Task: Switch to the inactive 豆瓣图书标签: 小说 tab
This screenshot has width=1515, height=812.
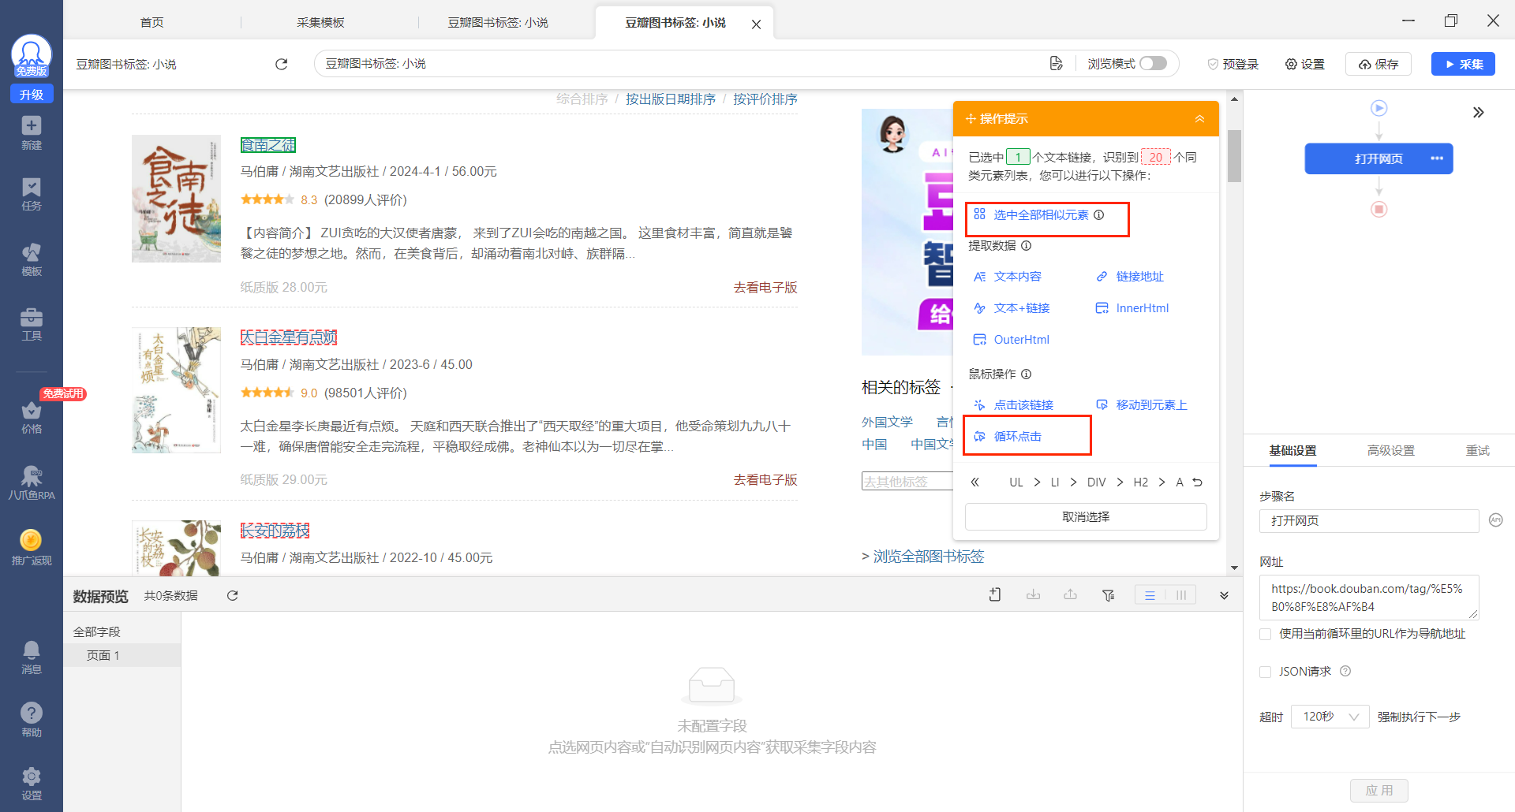Action: tap(498, 22)
